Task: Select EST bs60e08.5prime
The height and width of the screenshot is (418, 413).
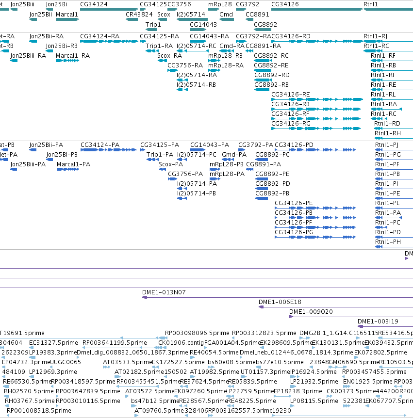Action: (231, 362)
